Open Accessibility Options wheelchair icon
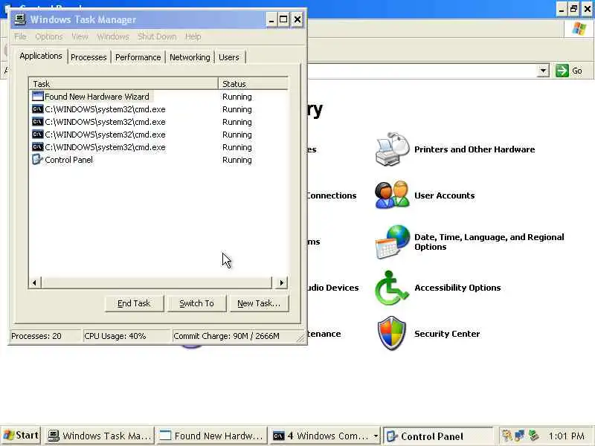595x446 pixels. pos(392,288)
